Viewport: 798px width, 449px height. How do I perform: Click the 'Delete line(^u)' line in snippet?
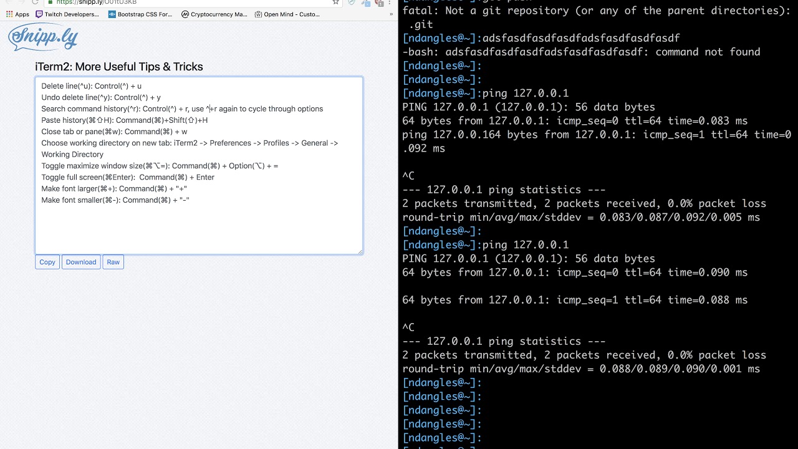tap(92, 86)
